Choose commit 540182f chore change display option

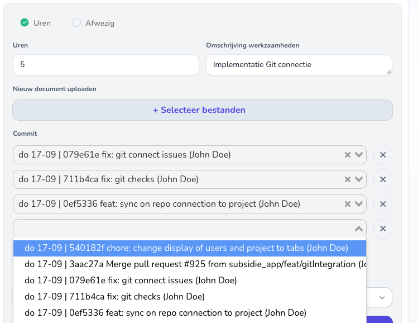190,248
